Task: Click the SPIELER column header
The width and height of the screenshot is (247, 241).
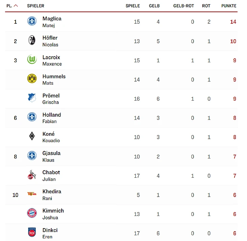Action: [36, 6]
